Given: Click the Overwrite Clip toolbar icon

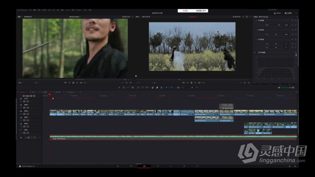Looking at the screenshot, I should [143, 88].
